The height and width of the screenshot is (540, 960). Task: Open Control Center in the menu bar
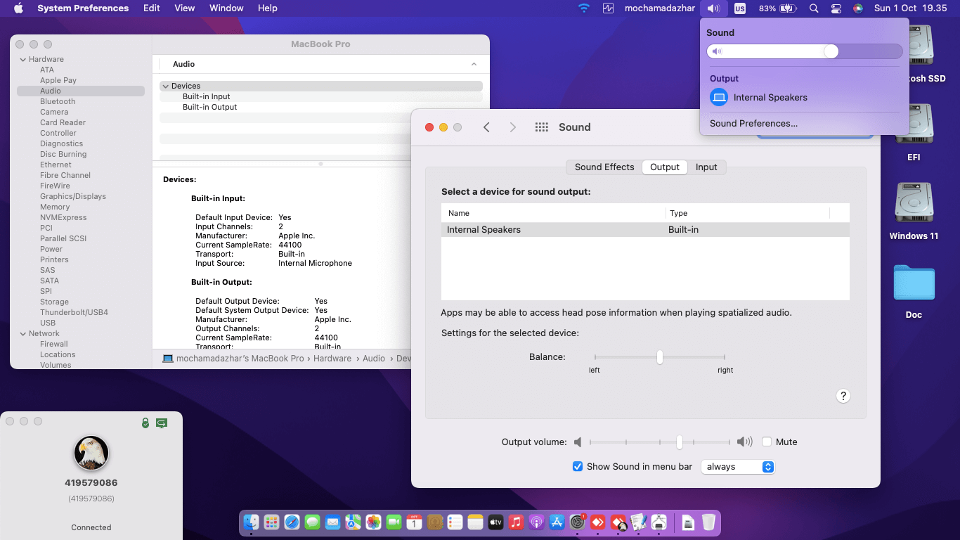[836, 8]
